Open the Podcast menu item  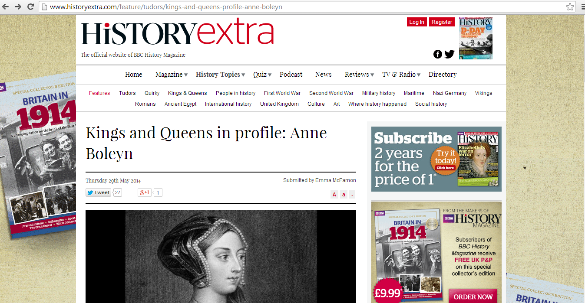click(291, 75)
